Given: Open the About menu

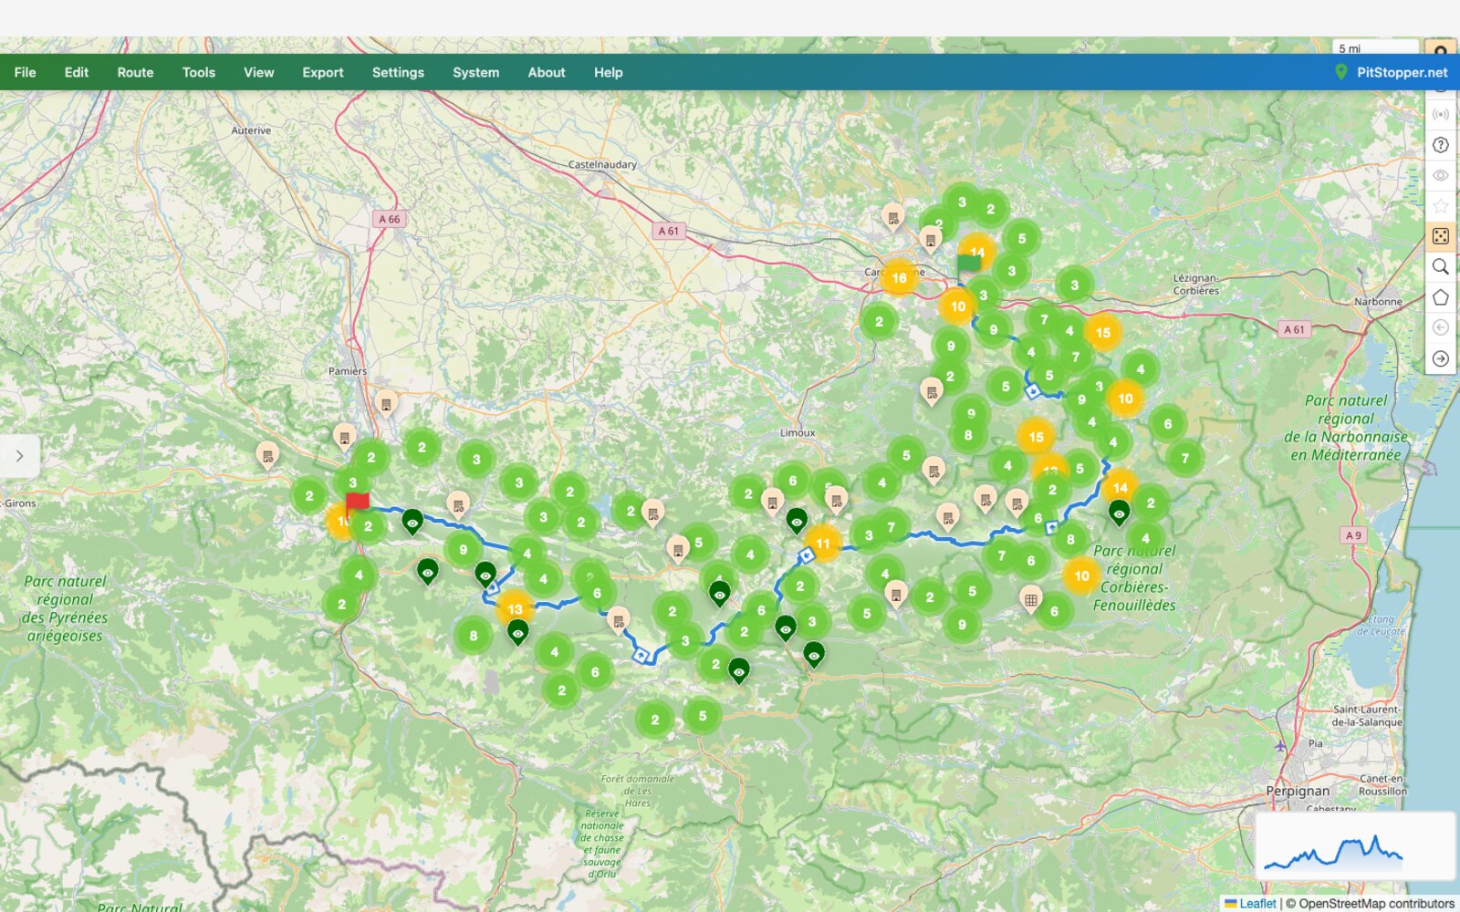Looking at the screenshot, I should 547,72.
